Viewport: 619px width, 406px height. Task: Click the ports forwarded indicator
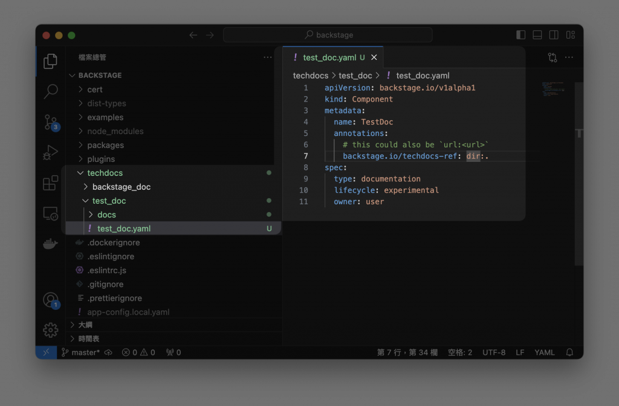[x=173, y=352]
